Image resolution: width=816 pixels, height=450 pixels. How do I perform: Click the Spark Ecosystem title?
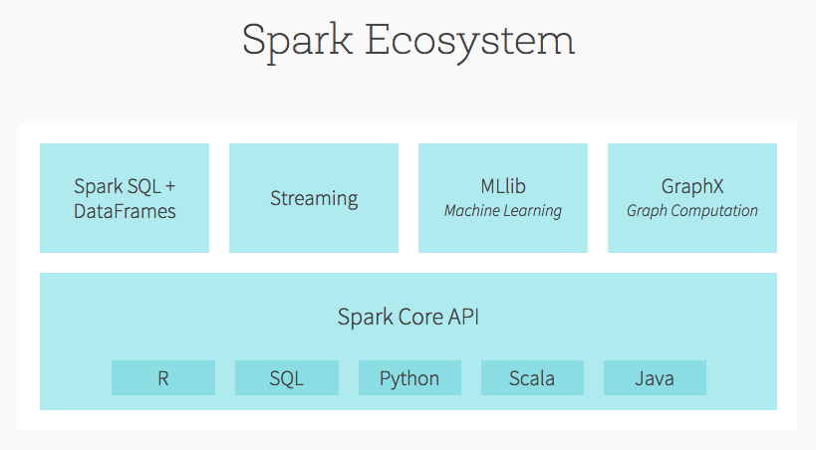point(408,40)
